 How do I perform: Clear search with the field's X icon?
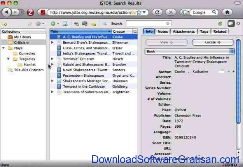tap(168, 24)
